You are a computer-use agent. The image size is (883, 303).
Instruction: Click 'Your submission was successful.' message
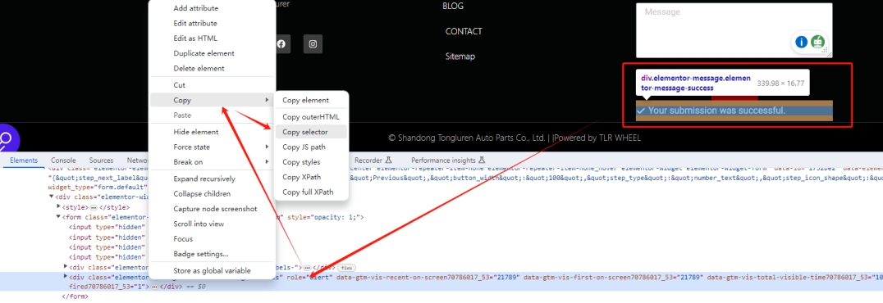[x=716, y=111]
